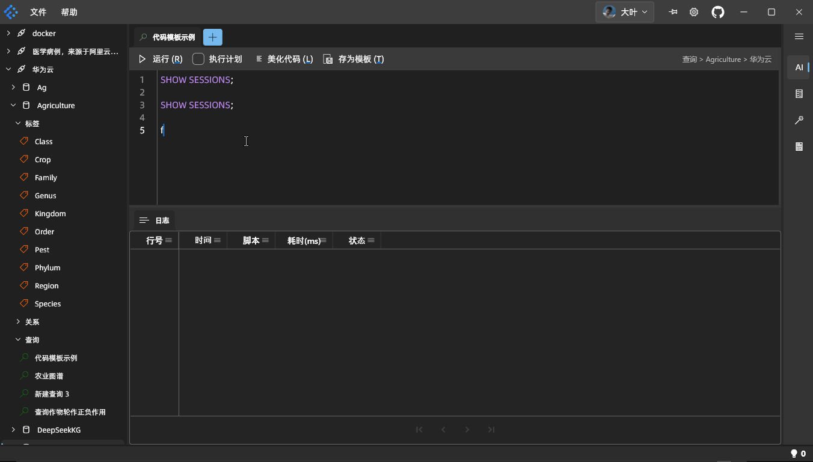Click the Pest tag icon
This screenshot has width=813, height=462.
coord(24,249)
